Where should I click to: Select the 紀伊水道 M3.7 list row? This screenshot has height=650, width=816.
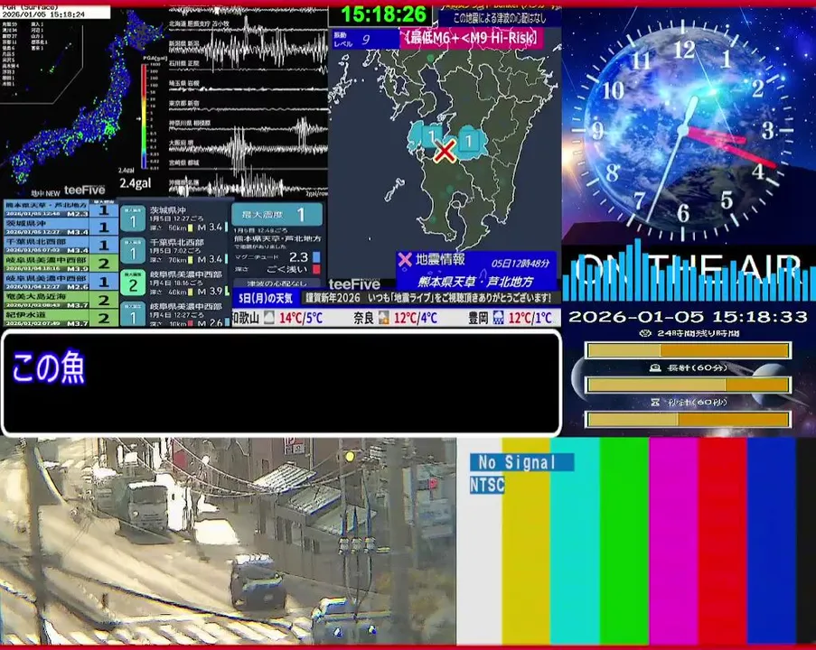click(x=61, y=318)
